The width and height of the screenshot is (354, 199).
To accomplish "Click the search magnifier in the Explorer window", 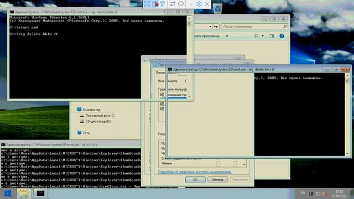I will (x=285, y=27).
